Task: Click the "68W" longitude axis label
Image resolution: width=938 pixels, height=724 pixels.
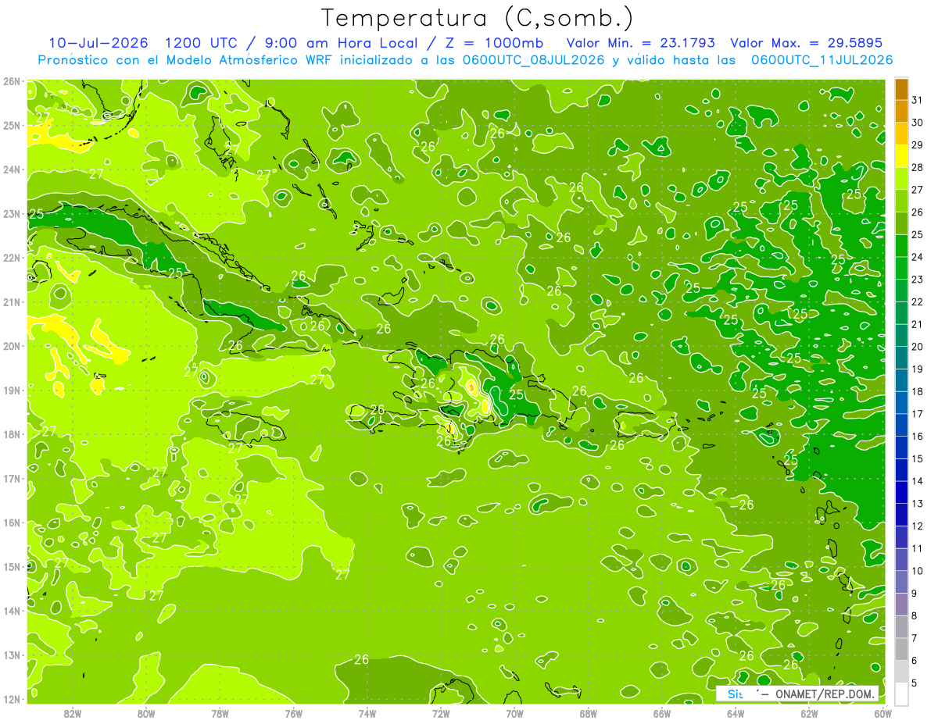Action: pos(588,713)
